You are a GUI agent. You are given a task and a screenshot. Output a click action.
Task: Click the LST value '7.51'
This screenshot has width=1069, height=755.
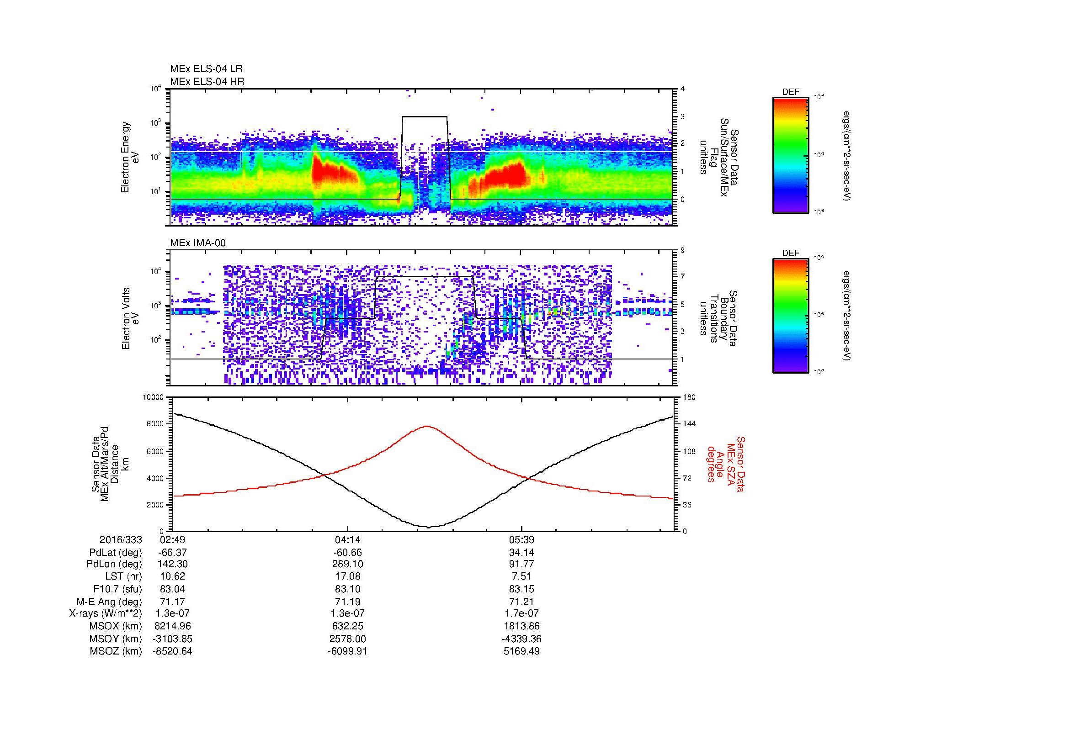point(521,577)
